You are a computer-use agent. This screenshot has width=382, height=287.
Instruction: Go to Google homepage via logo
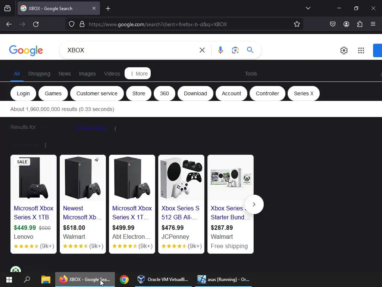point(26,50)
